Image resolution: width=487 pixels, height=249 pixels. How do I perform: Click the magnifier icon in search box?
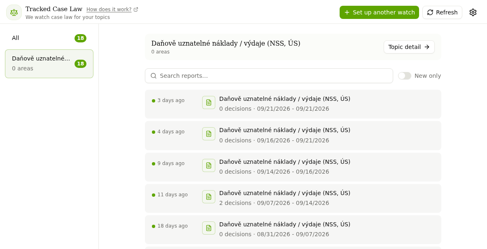pos(154,76)
